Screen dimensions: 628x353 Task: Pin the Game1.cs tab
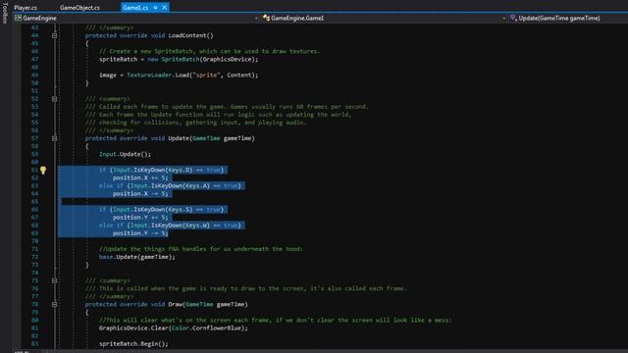(x=156, y=7)
